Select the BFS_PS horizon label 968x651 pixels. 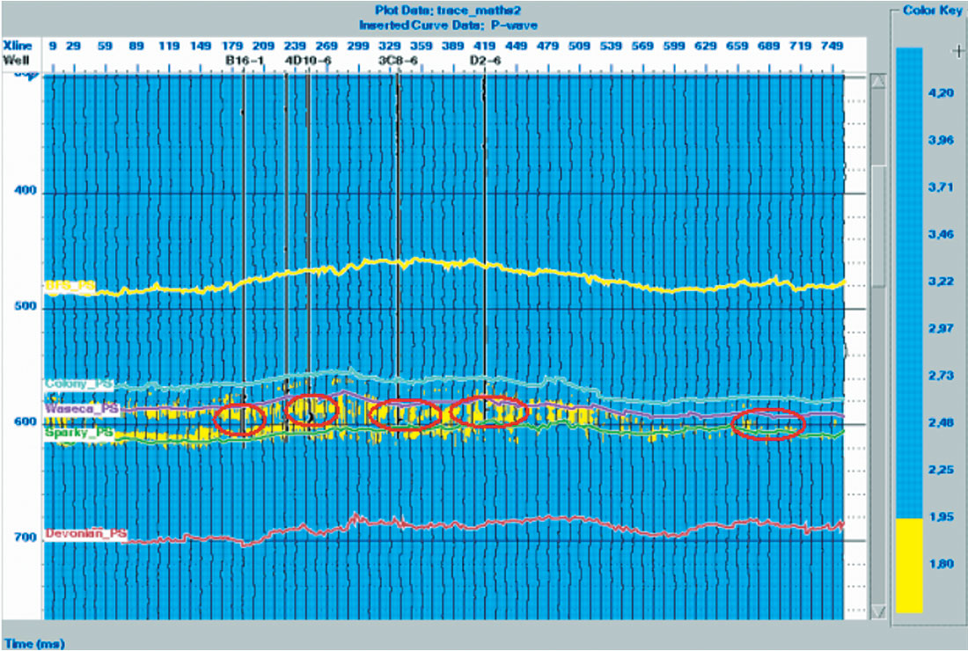click(x=70, y=286)
